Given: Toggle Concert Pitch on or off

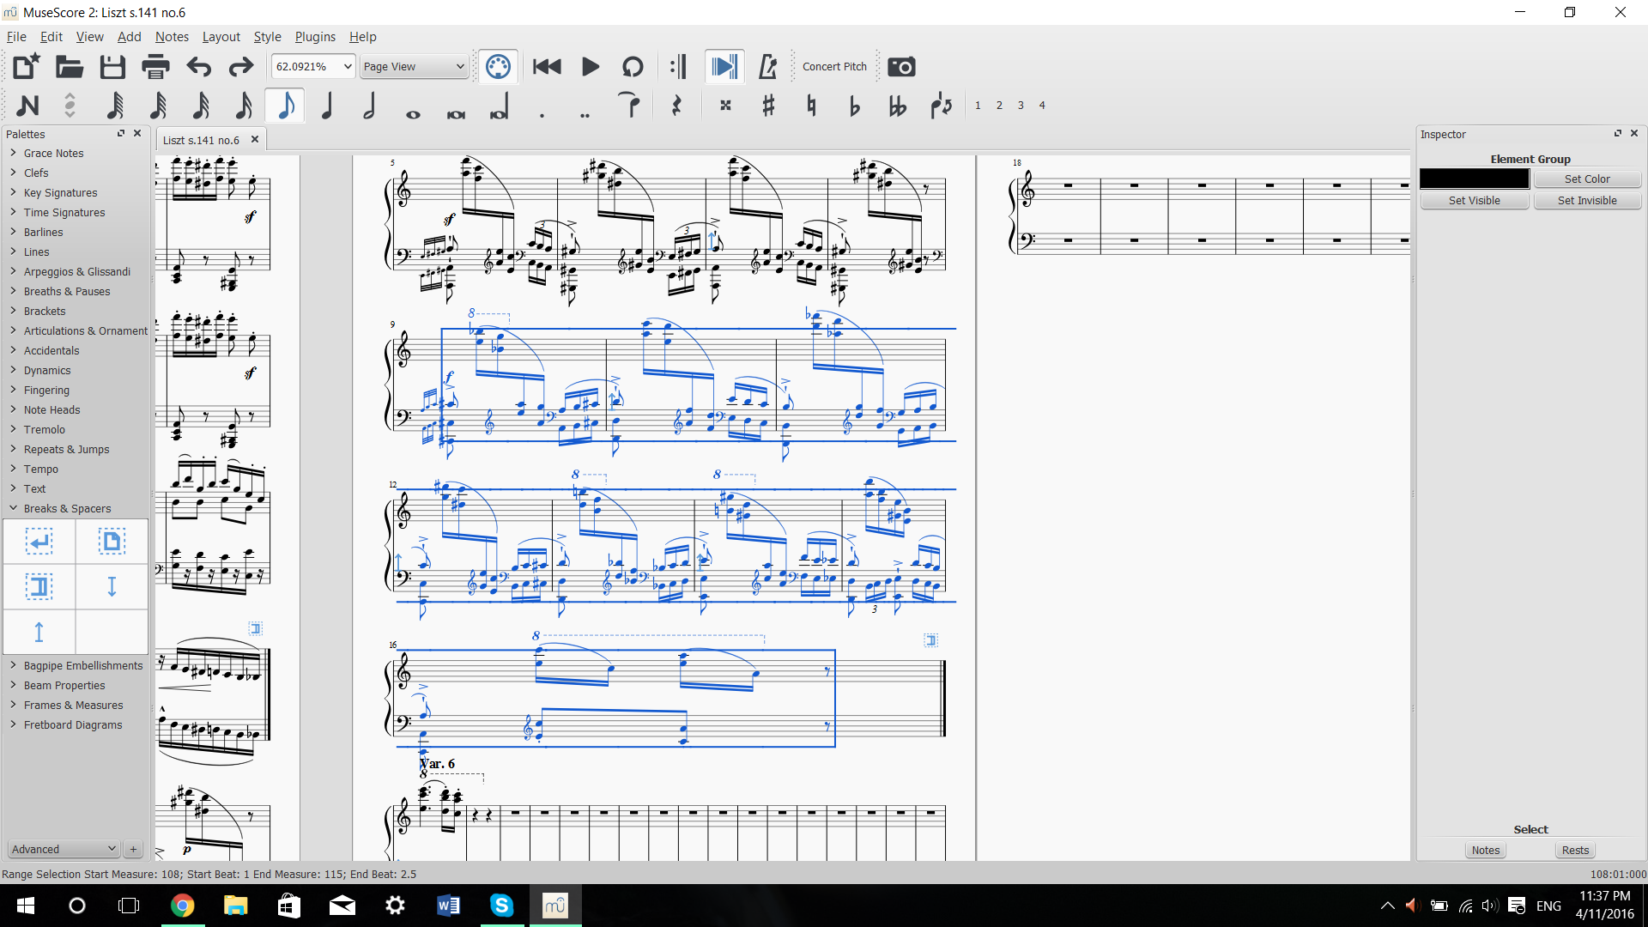Looking at the screenshot, I should tap(834, 65).
